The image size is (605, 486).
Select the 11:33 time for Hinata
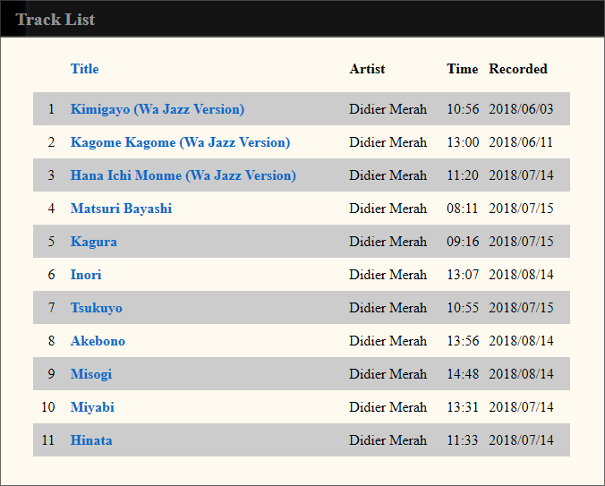[462, 440]
